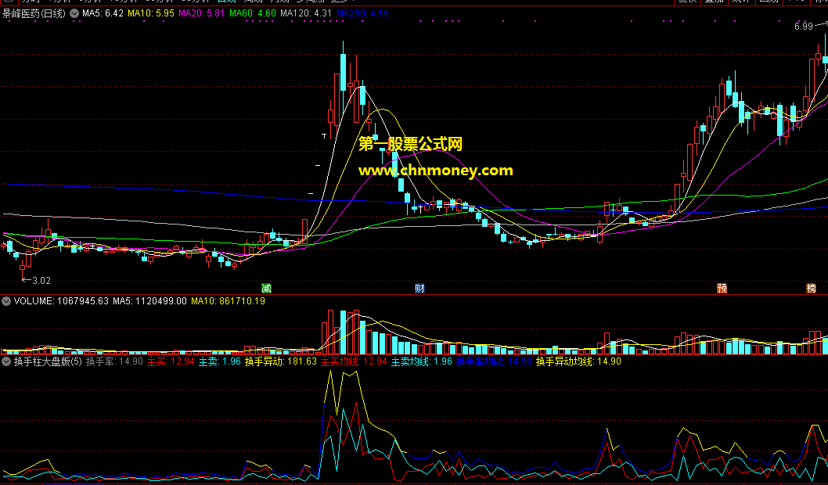The image size is (828, 485).
Task: Click the orange 预 event marker
Action: pos(722,288)
